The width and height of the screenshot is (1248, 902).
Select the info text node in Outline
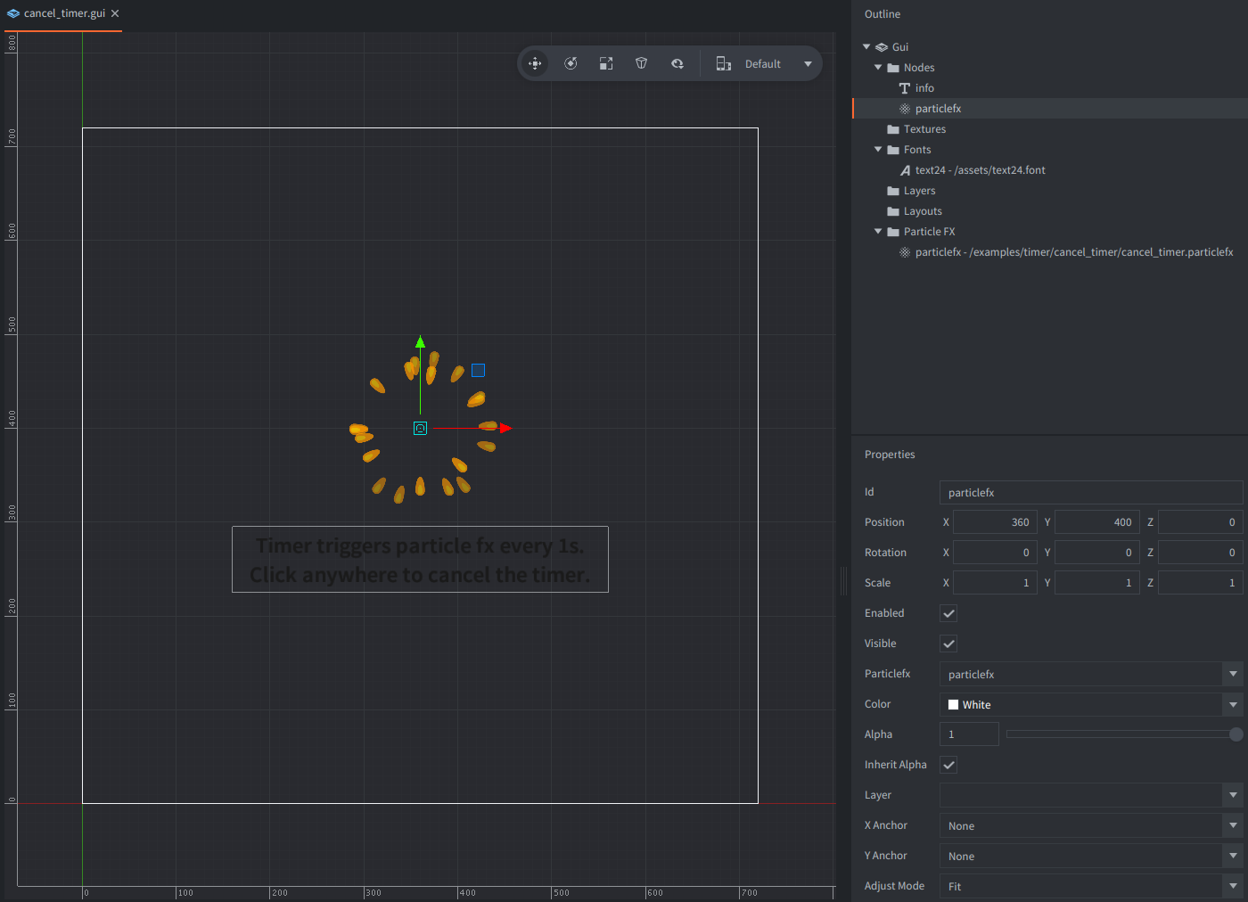[924, 88]
